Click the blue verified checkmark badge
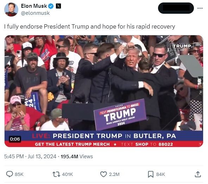The height and width of the screenshot is (184, 208). coord(51,6)
